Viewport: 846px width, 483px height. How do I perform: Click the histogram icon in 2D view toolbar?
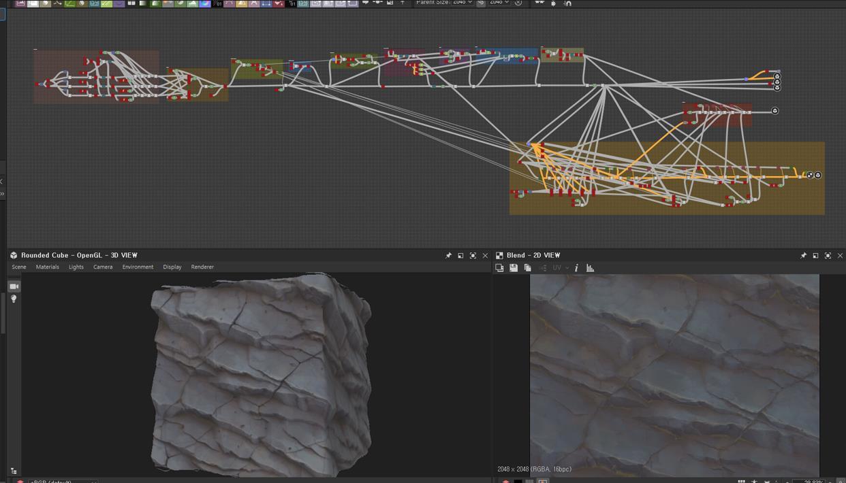pos(590,268)
